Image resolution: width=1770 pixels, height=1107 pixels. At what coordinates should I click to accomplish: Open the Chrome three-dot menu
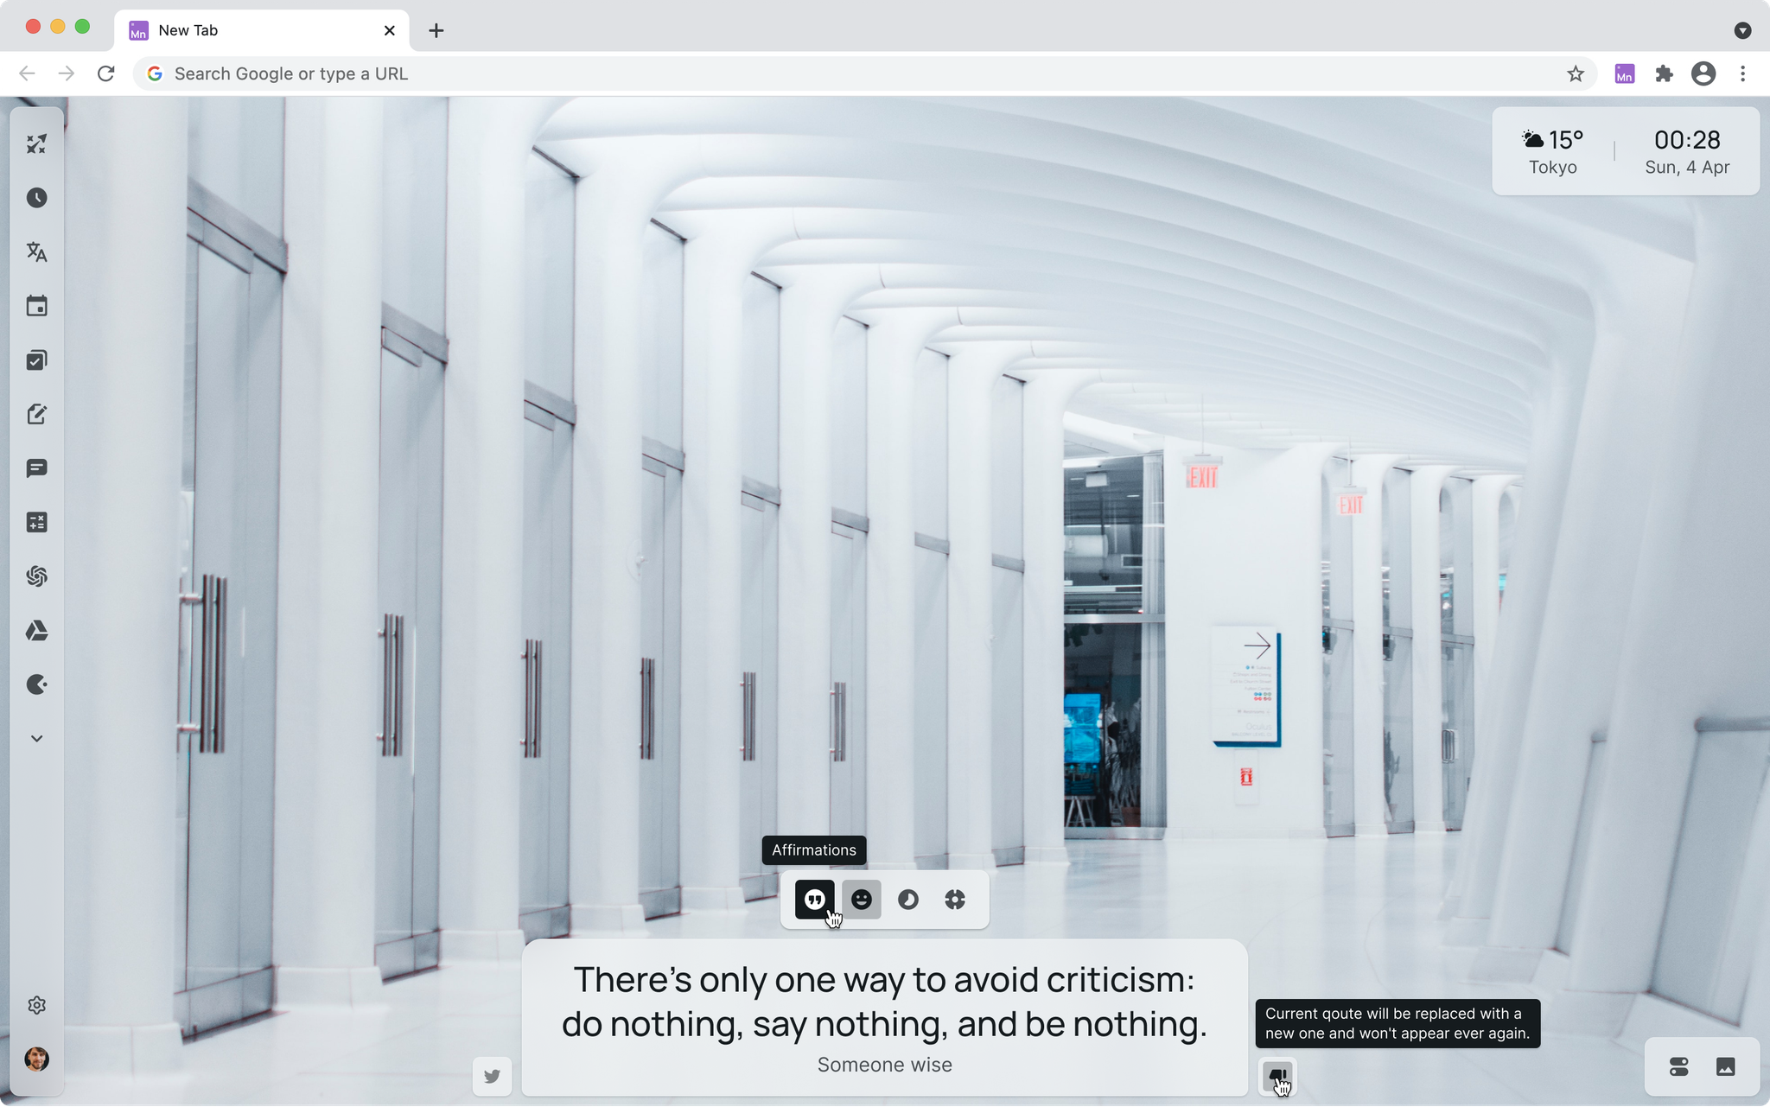point(1743,73)
